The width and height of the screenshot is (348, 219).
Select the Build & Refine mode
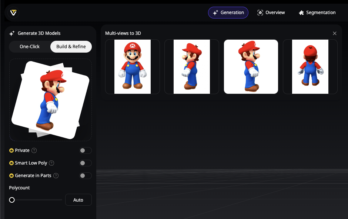pyautogui.click(x=71, y=47)
